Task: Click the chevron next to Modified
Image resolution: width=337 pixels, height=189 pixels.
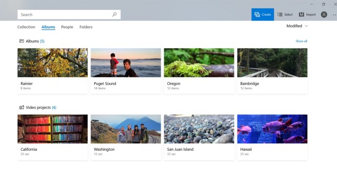Action: [x=306, y=26]
